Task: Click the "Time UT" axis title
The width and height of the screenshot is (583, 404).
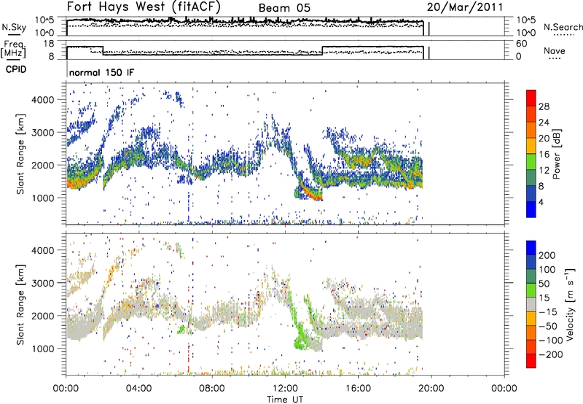Action: pyautogui.click(x=285, y=400)
